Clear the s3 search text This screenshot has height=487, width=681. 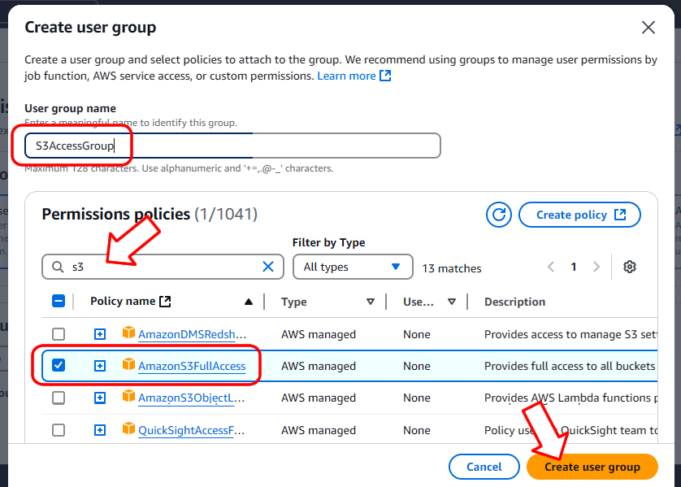pos(268,267)
